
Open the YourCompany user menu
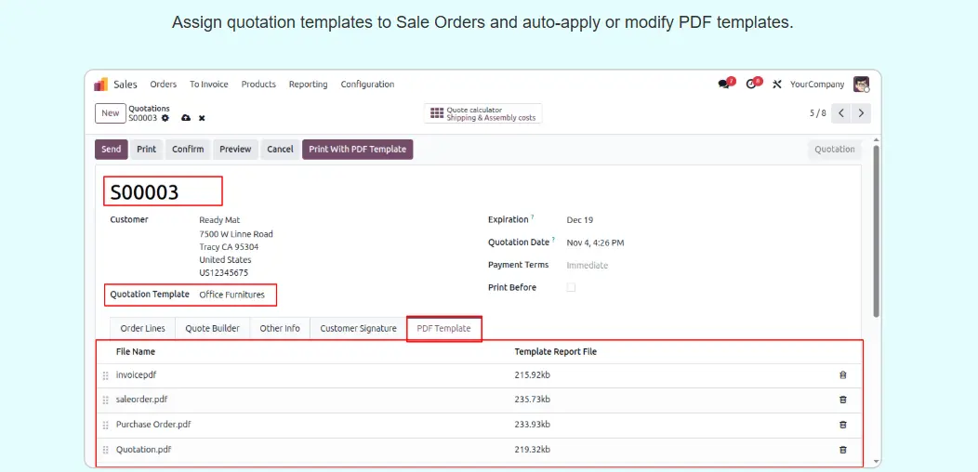[x=817, y=85]
